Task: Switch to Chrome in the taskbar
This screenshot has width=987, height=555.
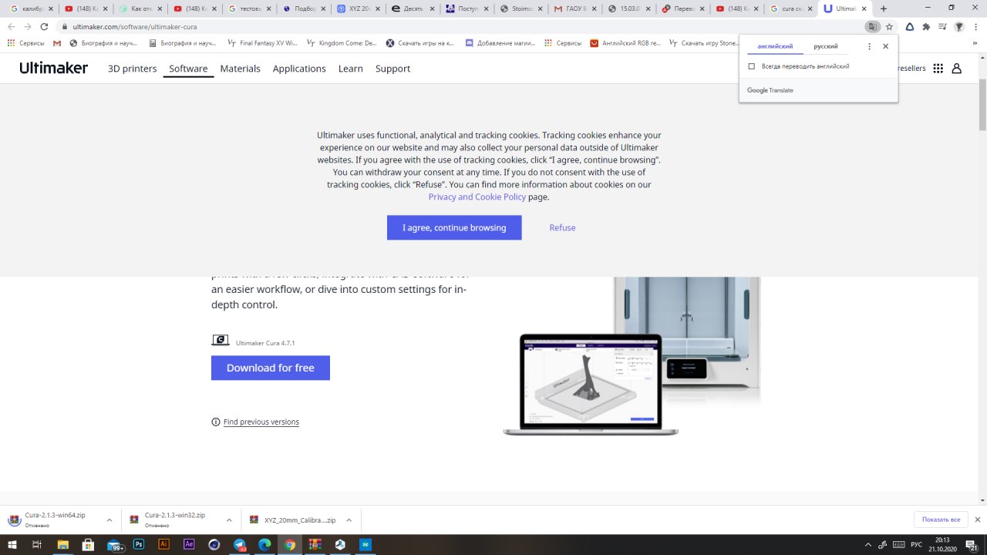Action: pyautogui.click(x=289, y=544)
